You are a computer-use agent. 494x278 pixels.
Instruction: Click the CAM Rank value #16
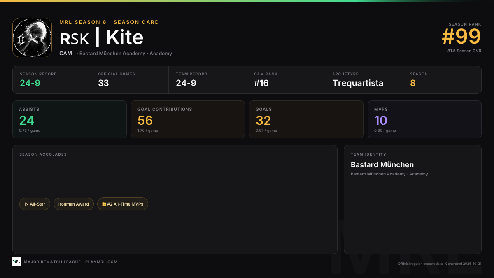click(x=261, y=83)
